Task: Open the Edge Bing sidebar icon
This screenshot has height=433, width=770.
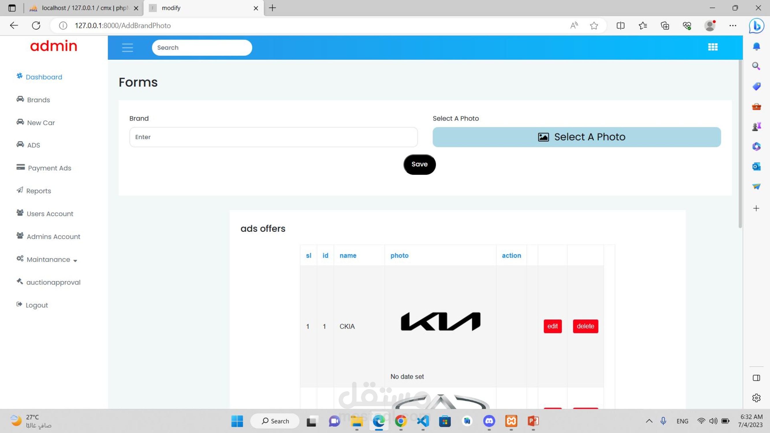Action: (756, 26)
